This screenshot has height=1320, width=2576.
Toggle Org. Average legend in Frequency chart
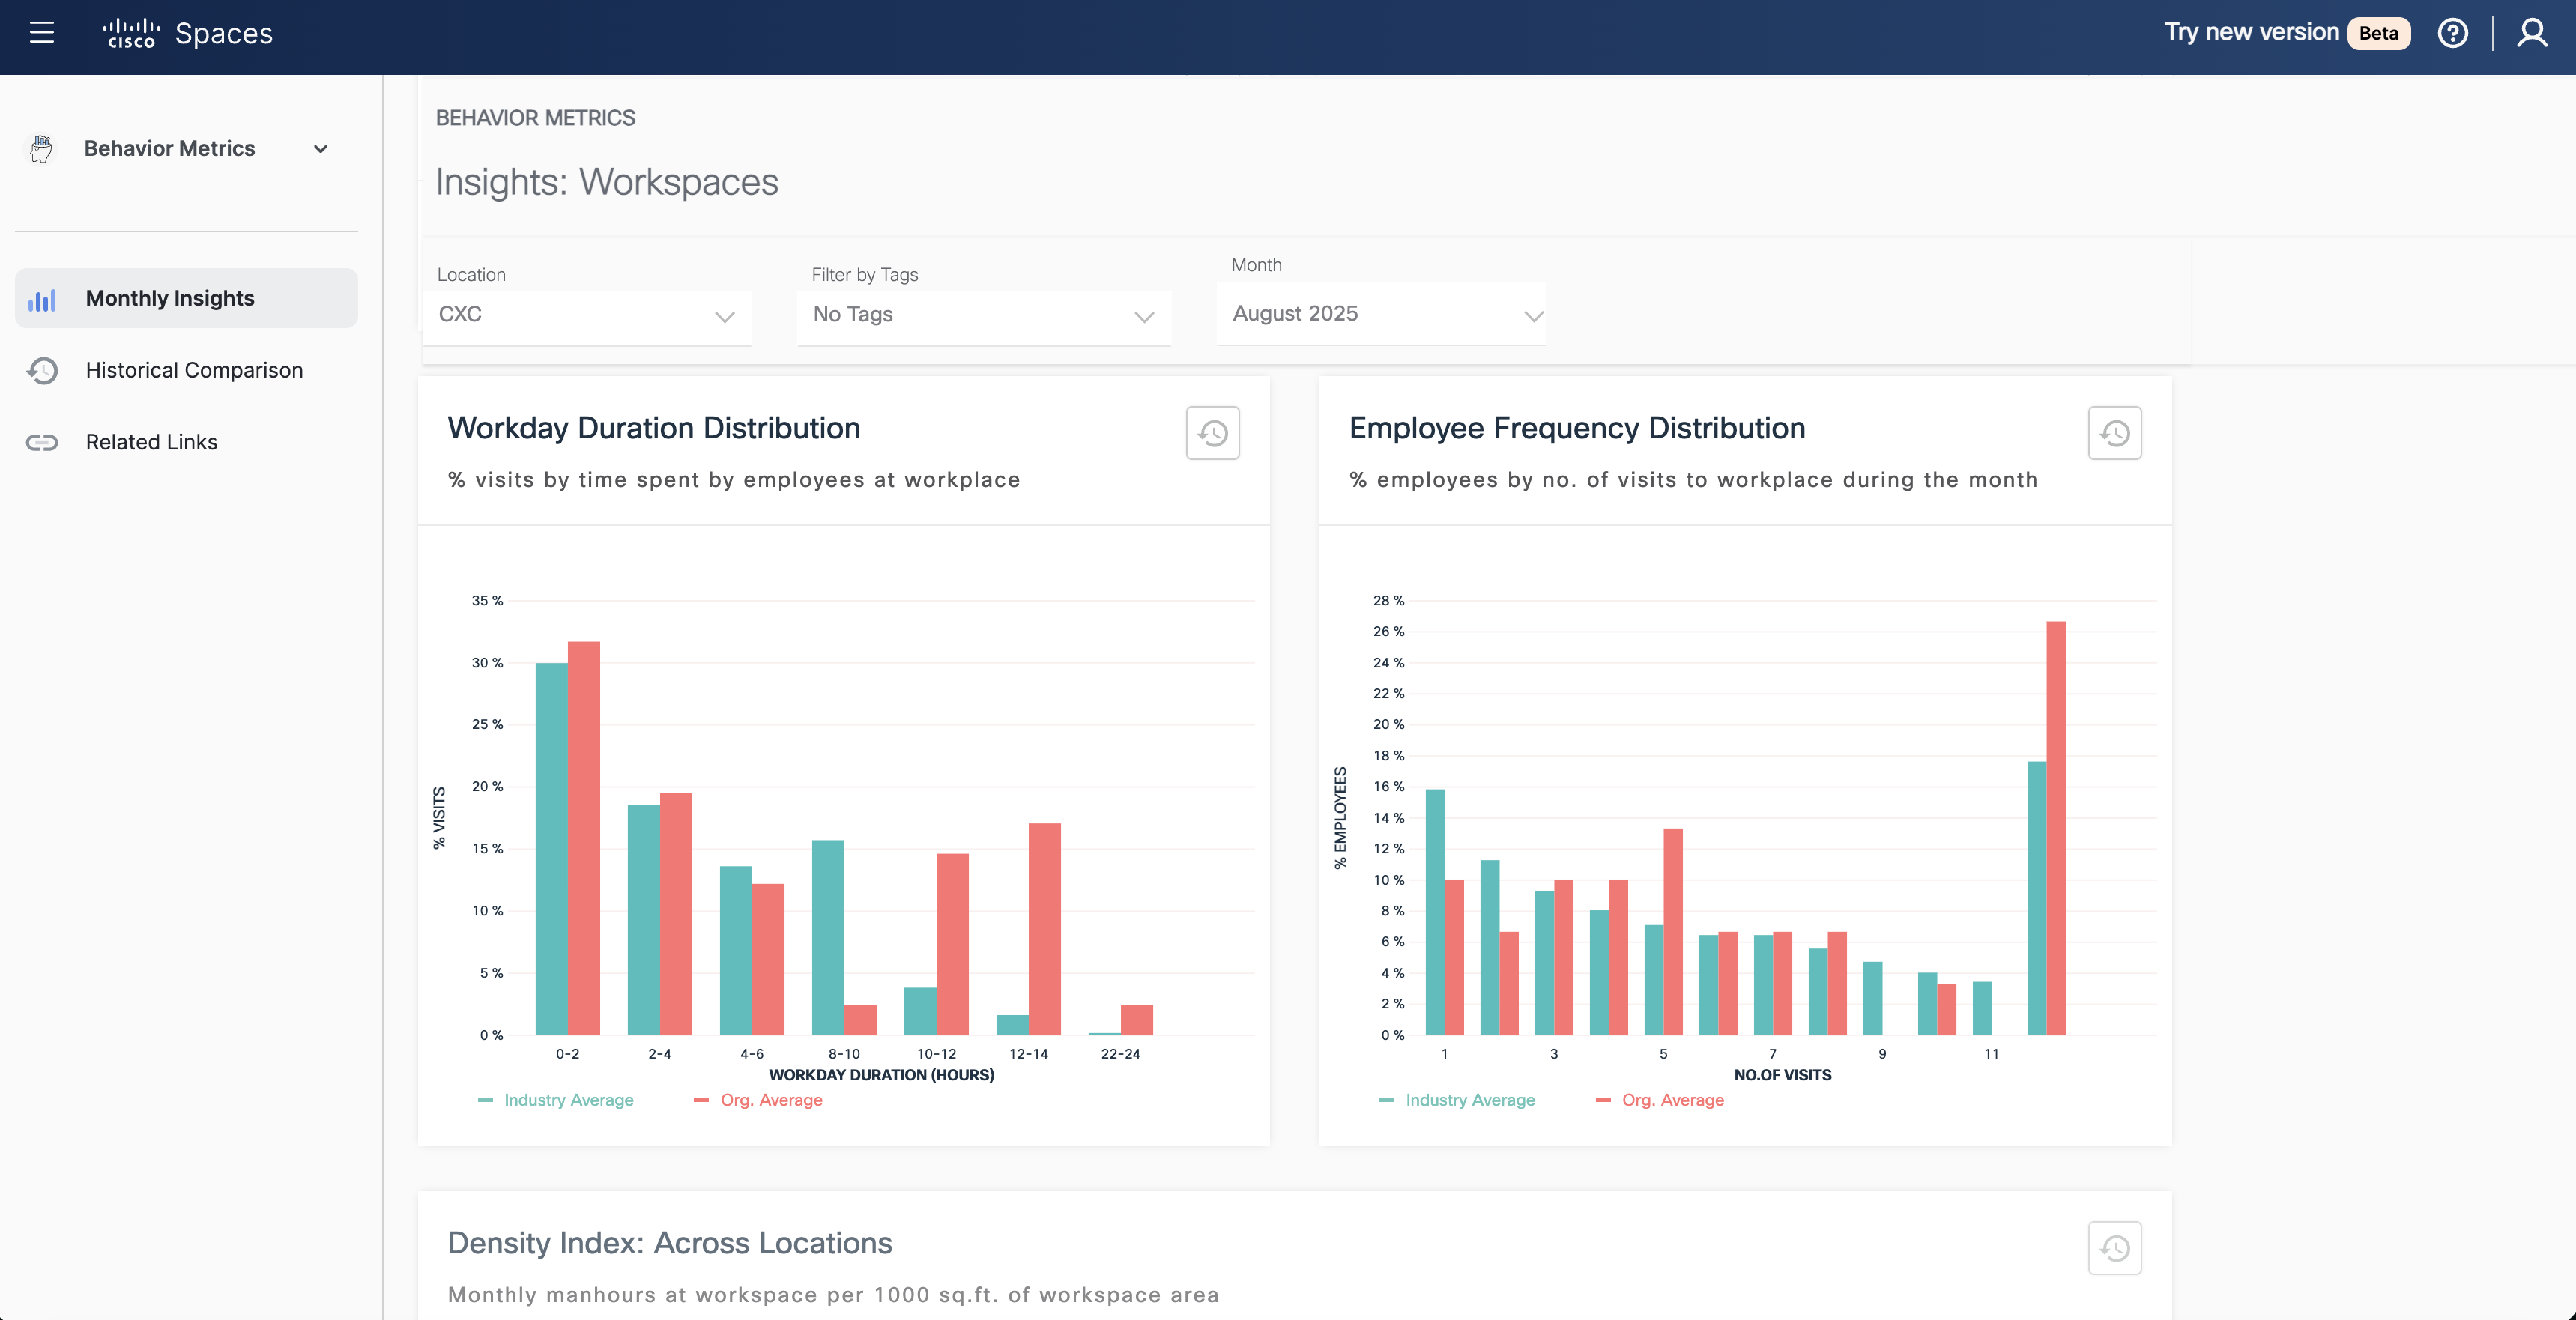pyautogui.click(x=1672, y=1100)
